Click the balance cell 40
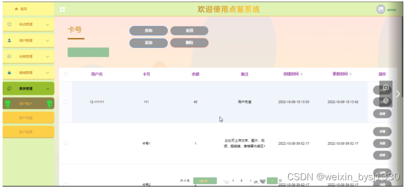This screenshot has height=187, width=408. tap(196, 102)
